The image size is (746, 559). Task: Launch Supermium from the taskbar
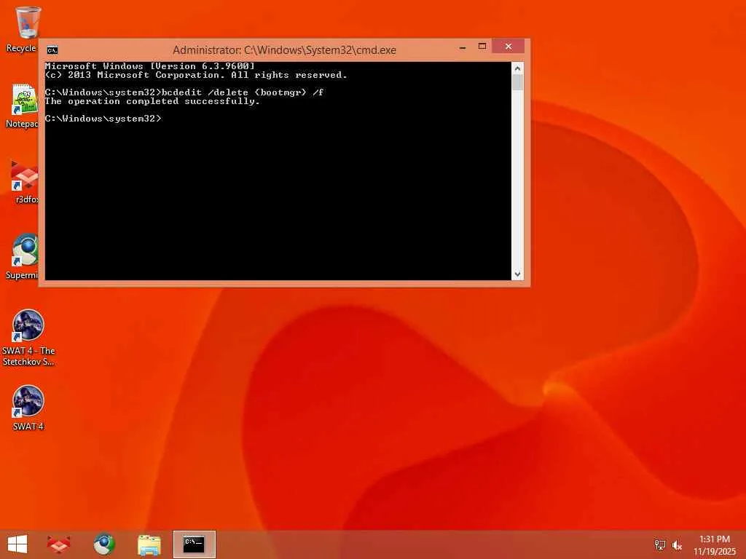[103, 544]
